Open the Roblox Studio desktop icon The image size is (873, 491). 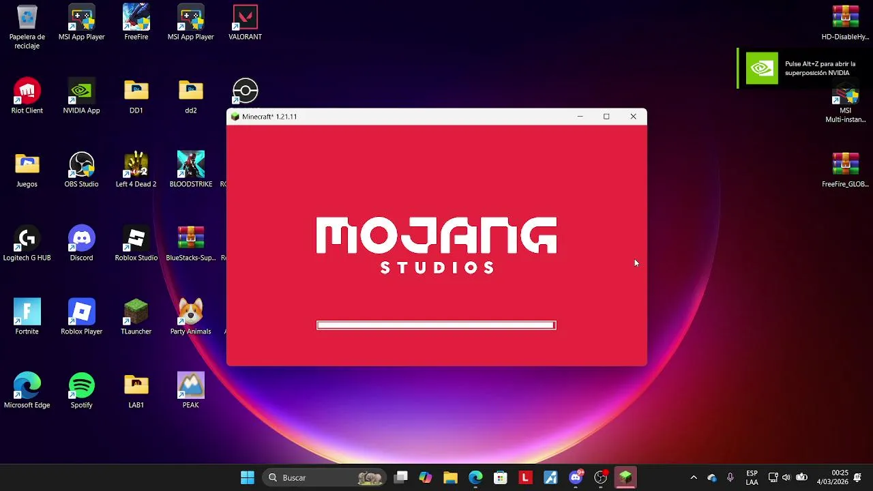click(x=136, y=243)
